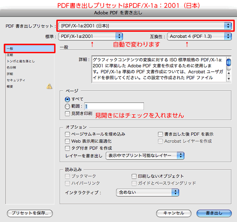Select the 詳細 category in sidebar
The image size is (237, 222).
[x=30, y=74]
